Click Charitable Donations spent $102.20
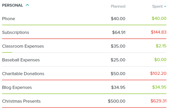The image size is (170, 109). coord(159,73)
